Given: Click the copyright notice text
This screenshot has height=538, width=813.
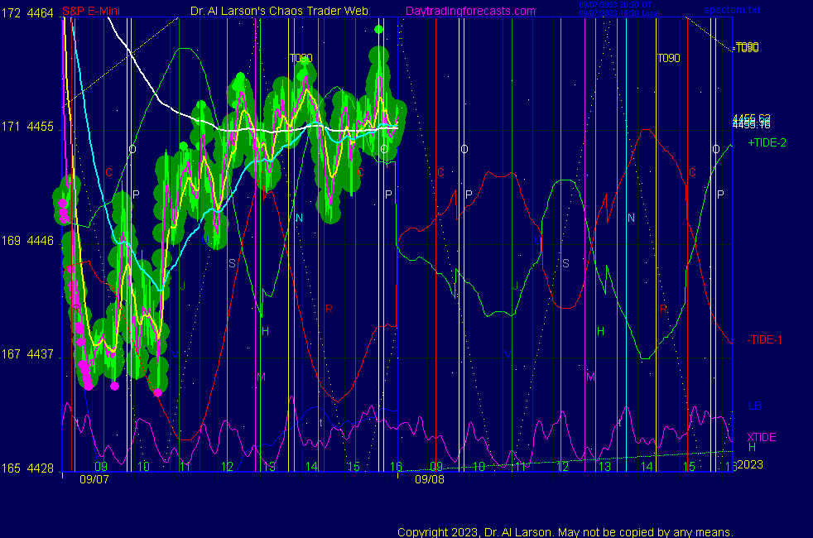Looking at the screenshot, I should pyautogui.click(x=565, y=532).
